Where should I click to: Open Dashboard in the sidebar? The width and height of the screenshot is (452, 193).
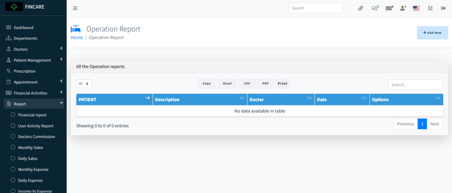(23, 28)
